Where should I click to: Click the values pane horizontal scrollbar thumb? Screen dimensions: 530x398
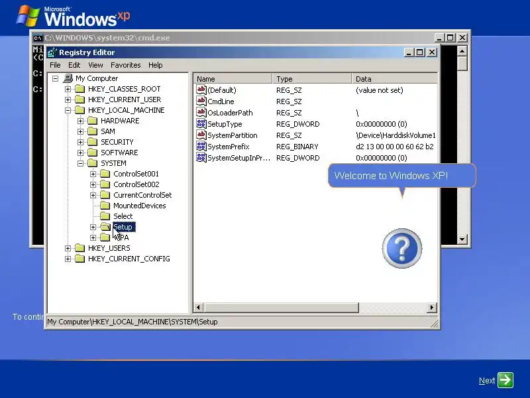pyautogui.click(x=281, y=307)
